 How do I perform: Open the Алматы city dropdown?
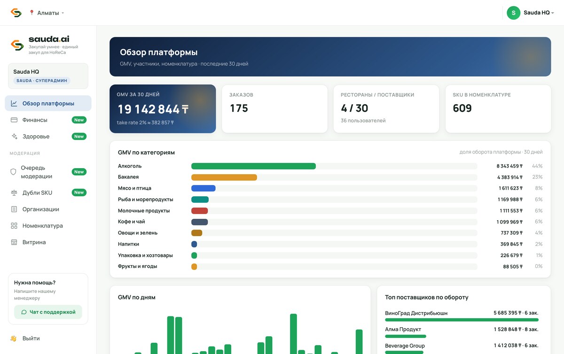(47, 13)
